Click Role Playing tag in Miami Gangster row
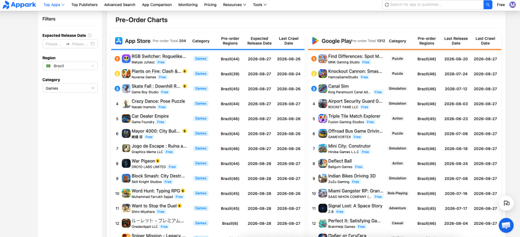Viewport: 520px width, 237px height. coord(397,193)
